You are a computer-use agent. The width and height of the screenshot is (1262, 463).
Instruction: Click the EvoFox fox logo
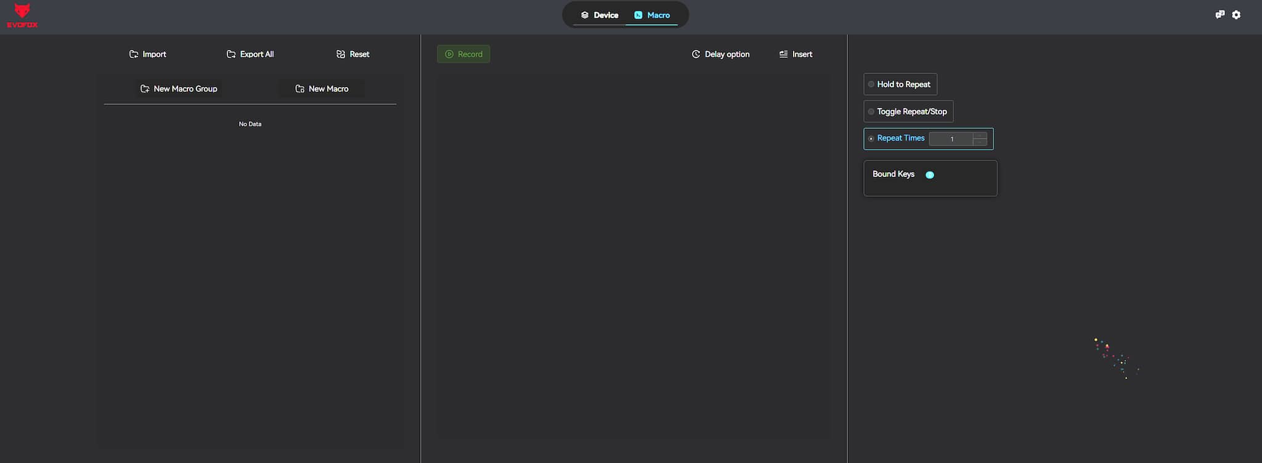(22, 15)
